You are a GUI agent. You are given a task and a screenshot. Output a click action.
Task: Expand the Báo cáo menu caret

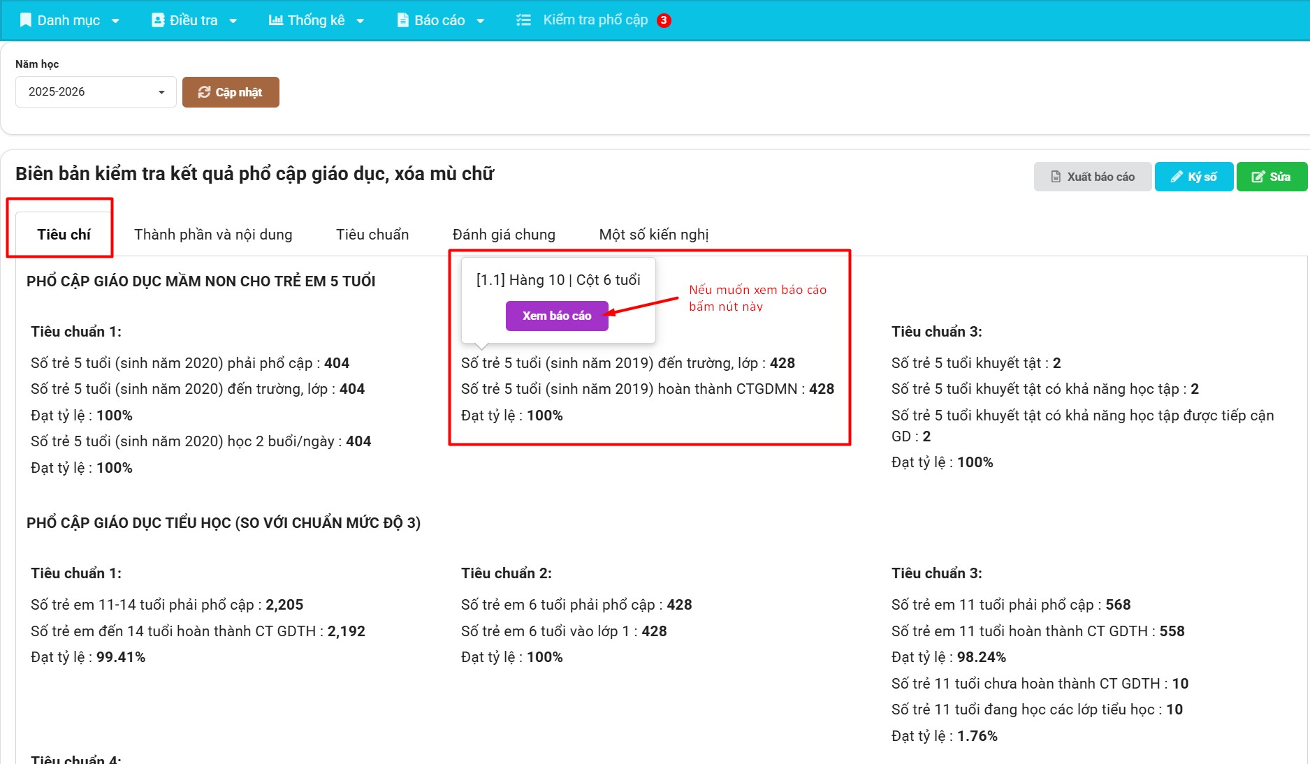pyautogui.click(x=481, y=21)
